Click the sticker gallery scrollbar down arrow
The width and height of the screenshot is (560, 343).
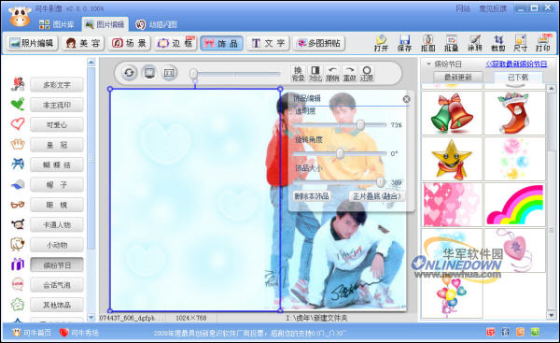tap(551, 315)
